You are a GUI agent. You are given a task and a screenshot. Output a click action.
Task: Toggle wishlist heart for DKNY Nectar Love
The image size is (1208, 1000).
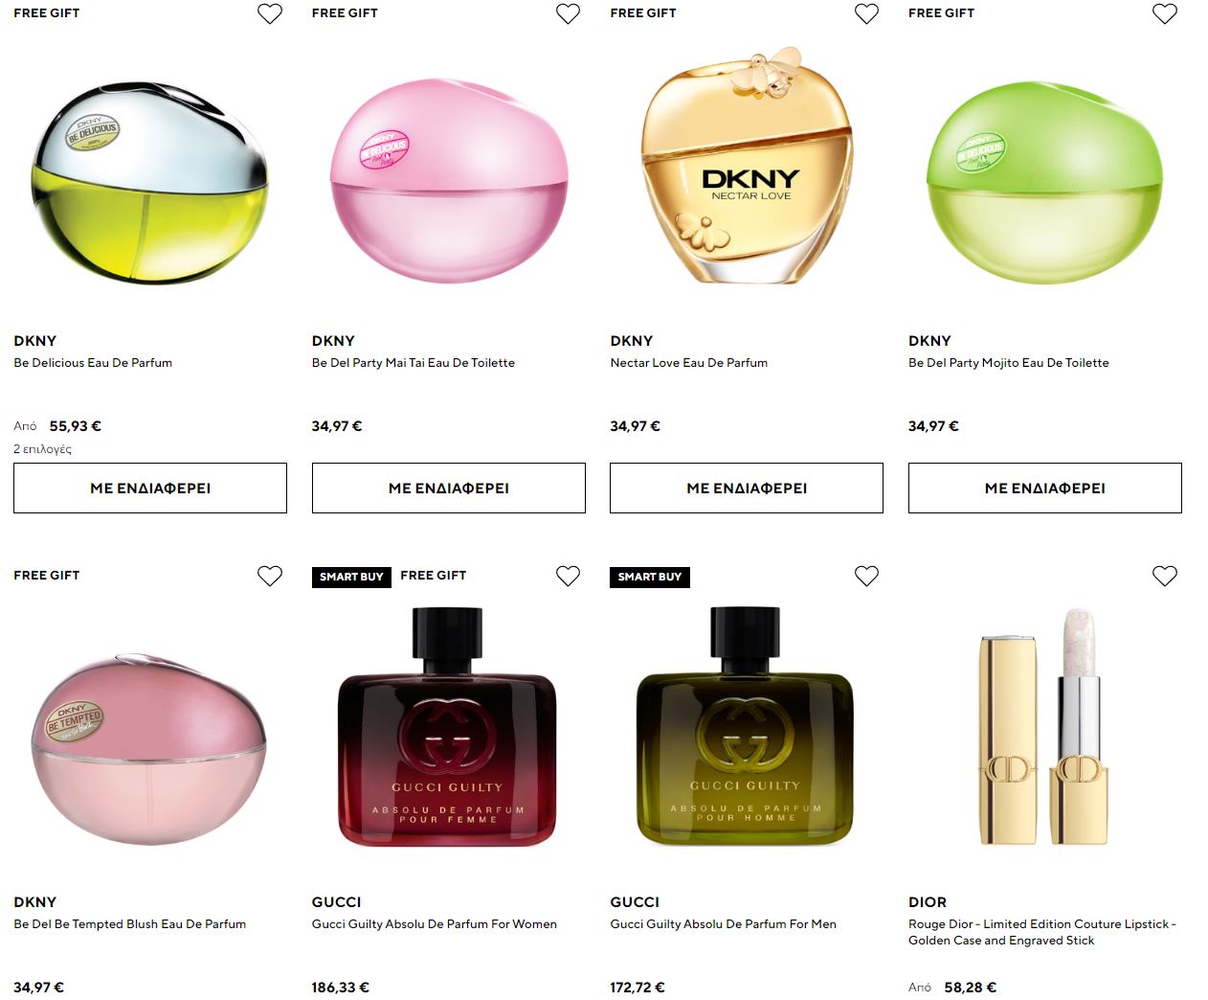tap(866, 13)
